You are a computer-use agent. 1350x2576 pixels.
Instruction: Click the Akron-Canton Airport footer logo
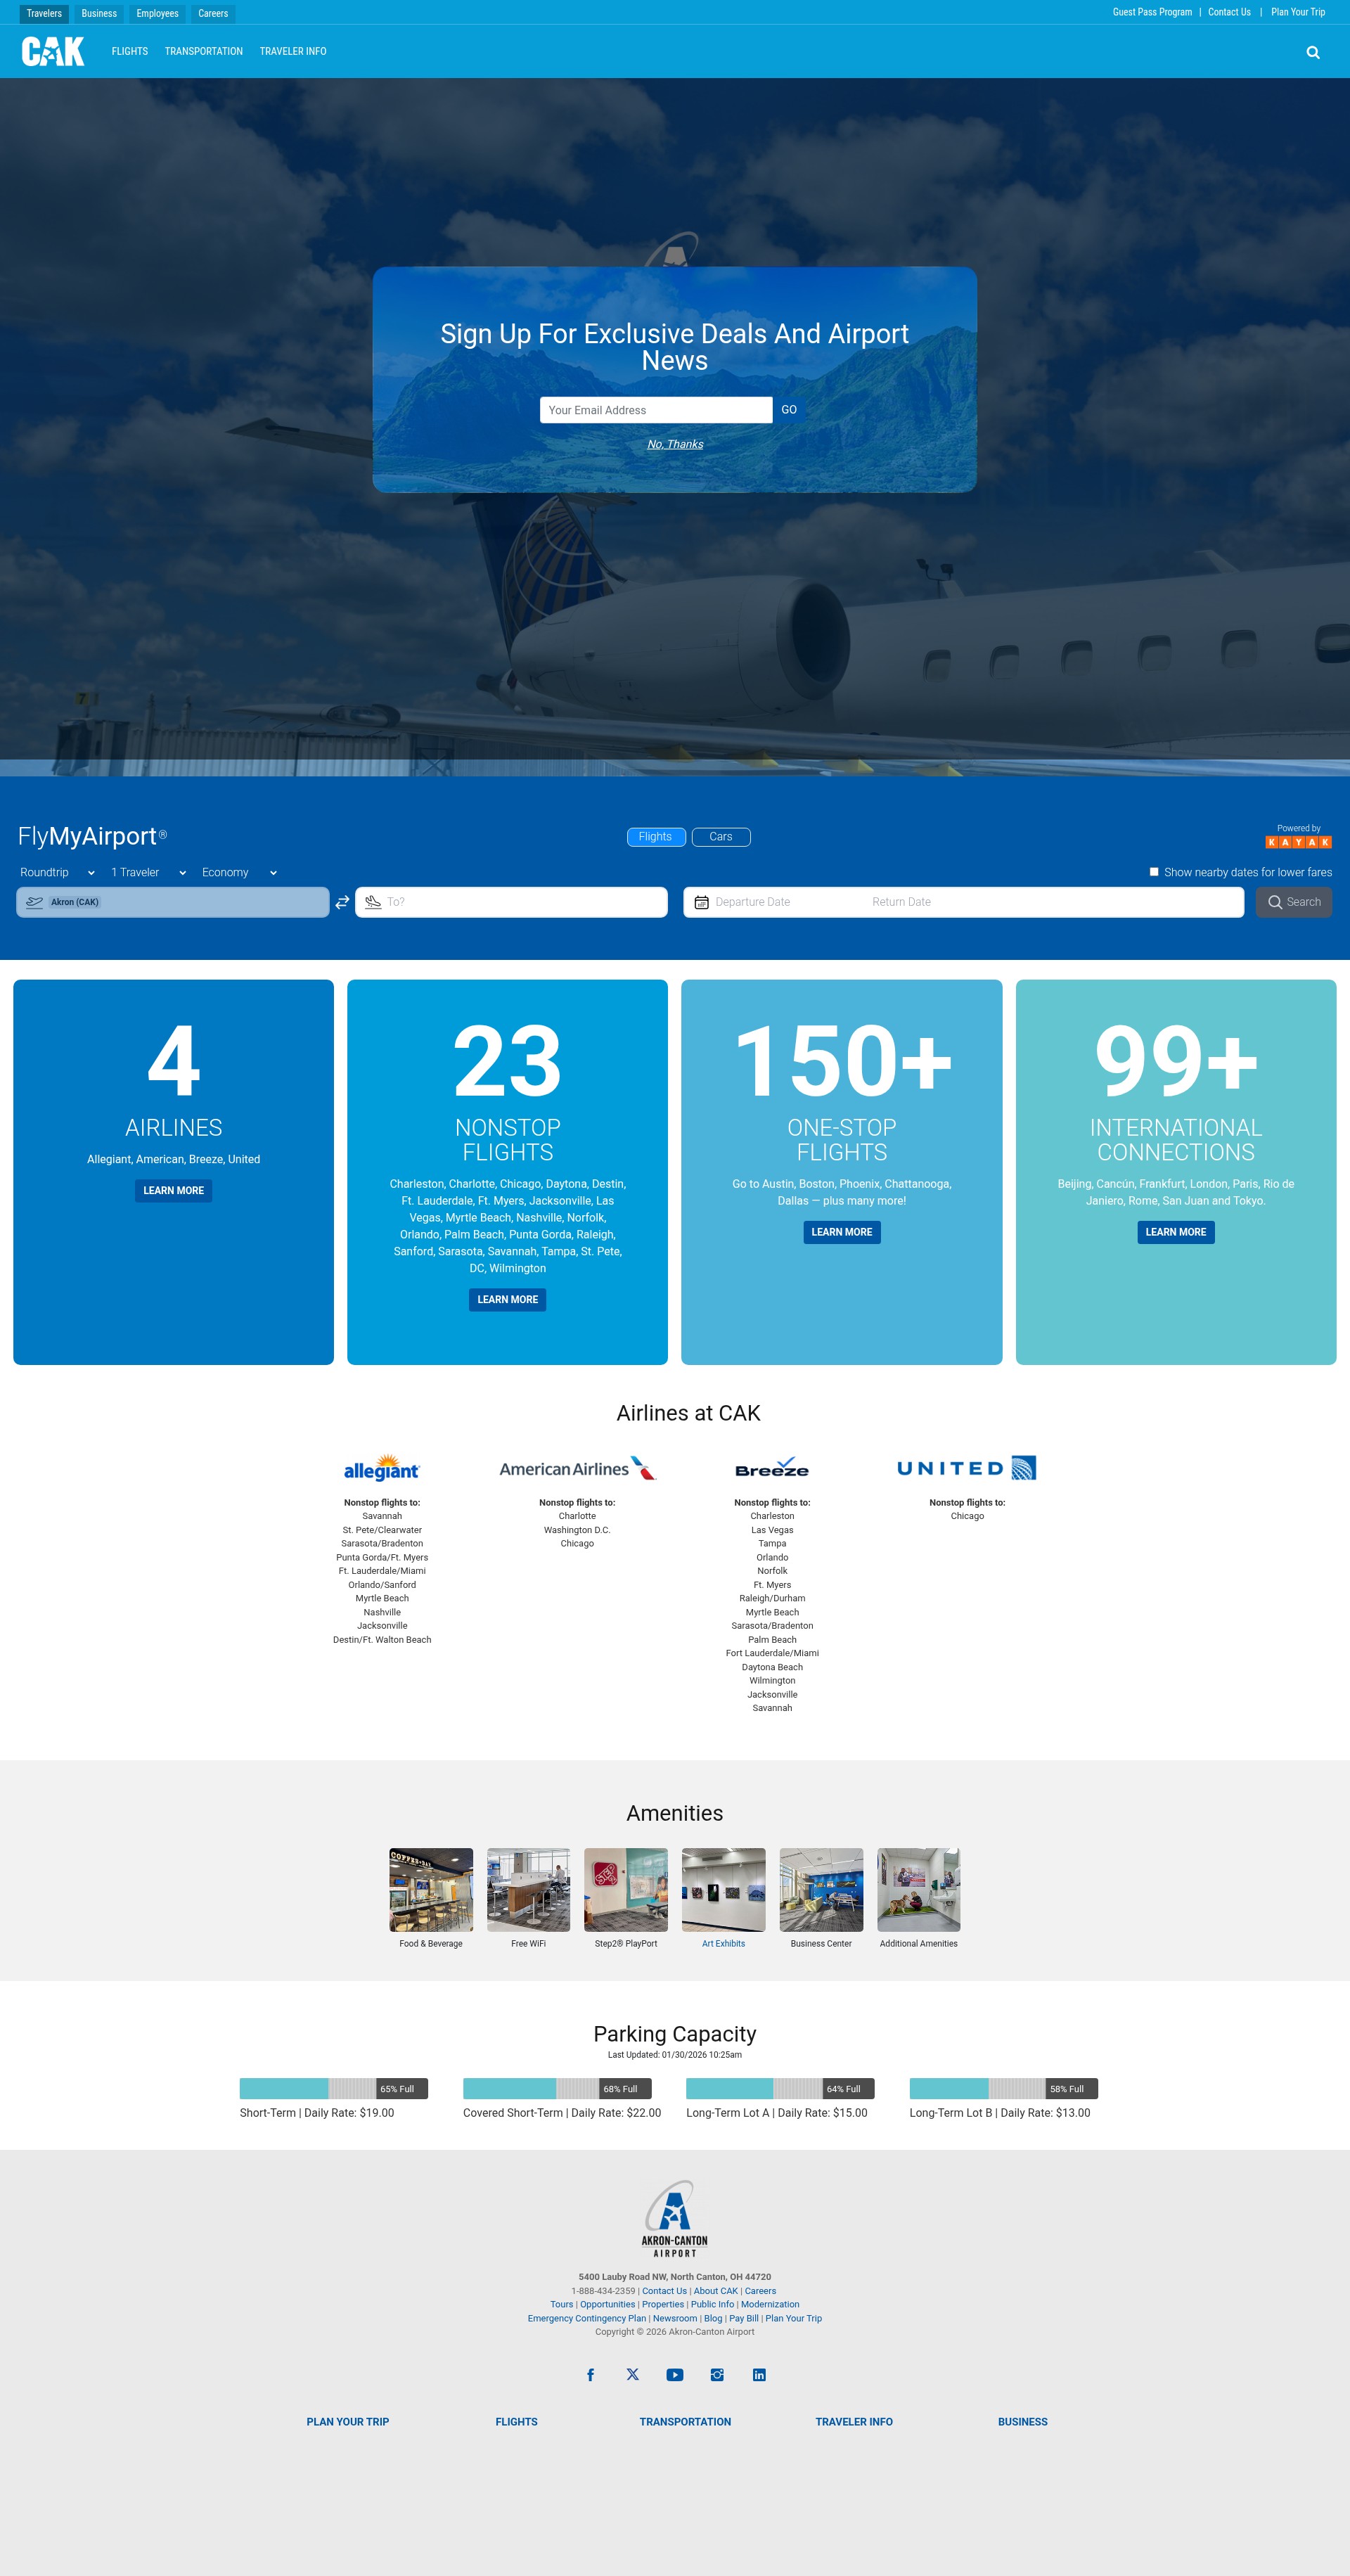[x=675, y=2218]
